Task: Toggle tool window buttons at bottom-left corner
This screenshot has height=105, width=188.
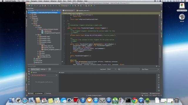Action: (27, 95)
